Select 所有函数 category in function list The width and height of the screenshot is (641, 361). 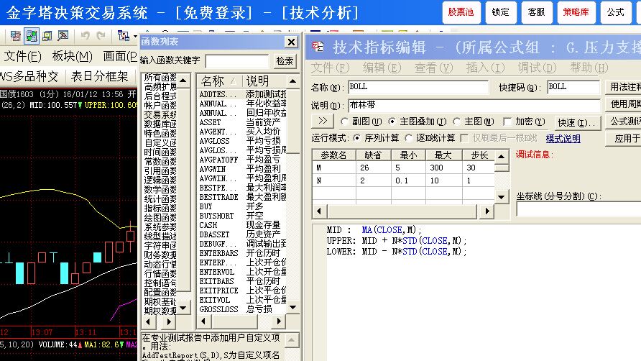click(160, 78)
